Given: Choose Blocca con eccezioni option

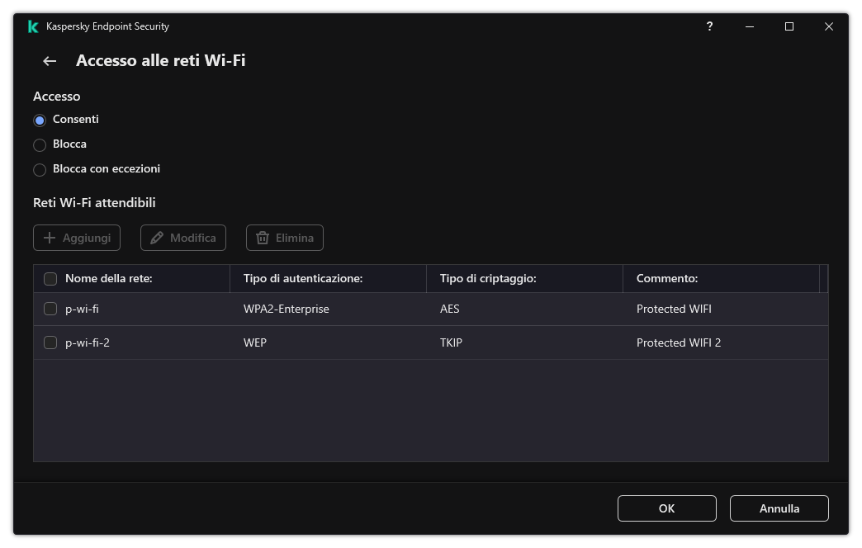Looking at the screenshot, I should [40, 170].
